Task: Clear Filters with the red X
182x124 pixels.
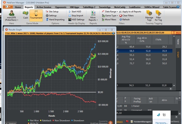Action: pyautogui.click(x=126, y=16)
